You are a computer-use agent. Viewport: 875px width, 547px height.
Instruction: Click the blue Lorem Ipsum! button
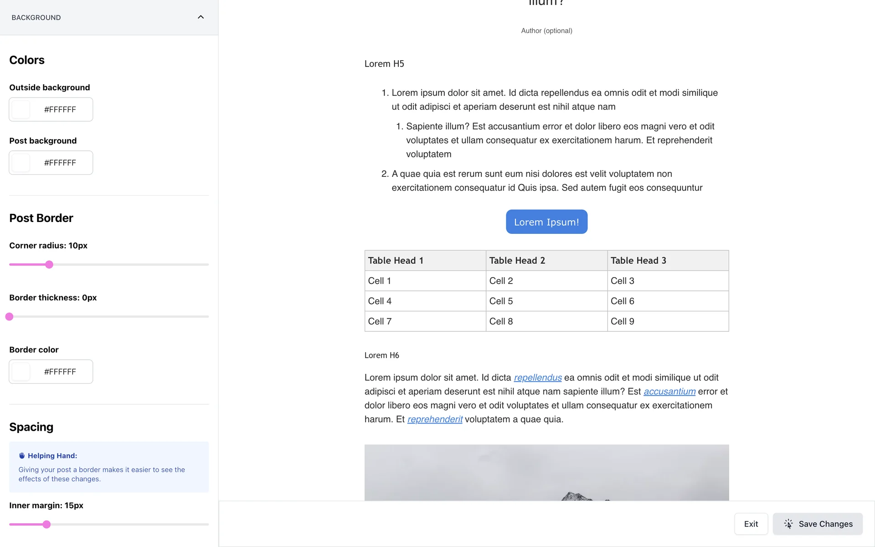point(546,222)
